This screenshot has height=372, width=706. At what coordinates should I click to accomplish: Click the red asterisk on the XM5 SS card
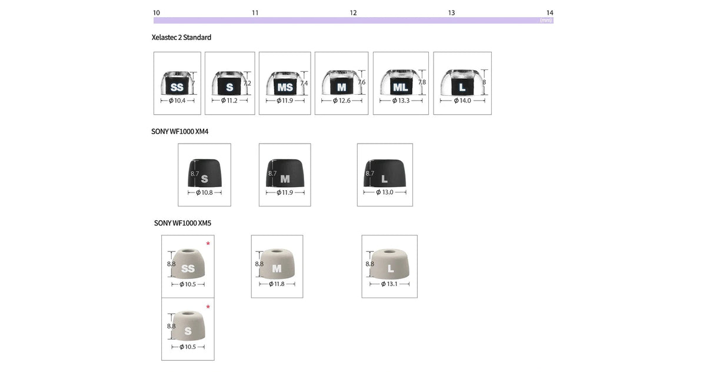pos(208,244)
